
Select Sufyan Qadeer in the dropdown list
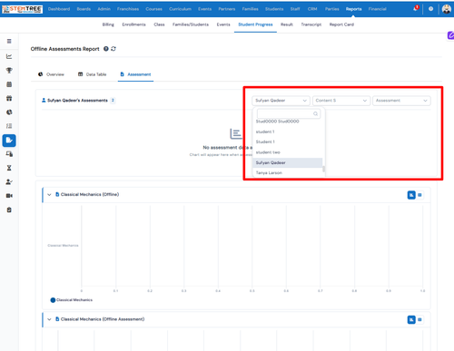coord(288,162)
